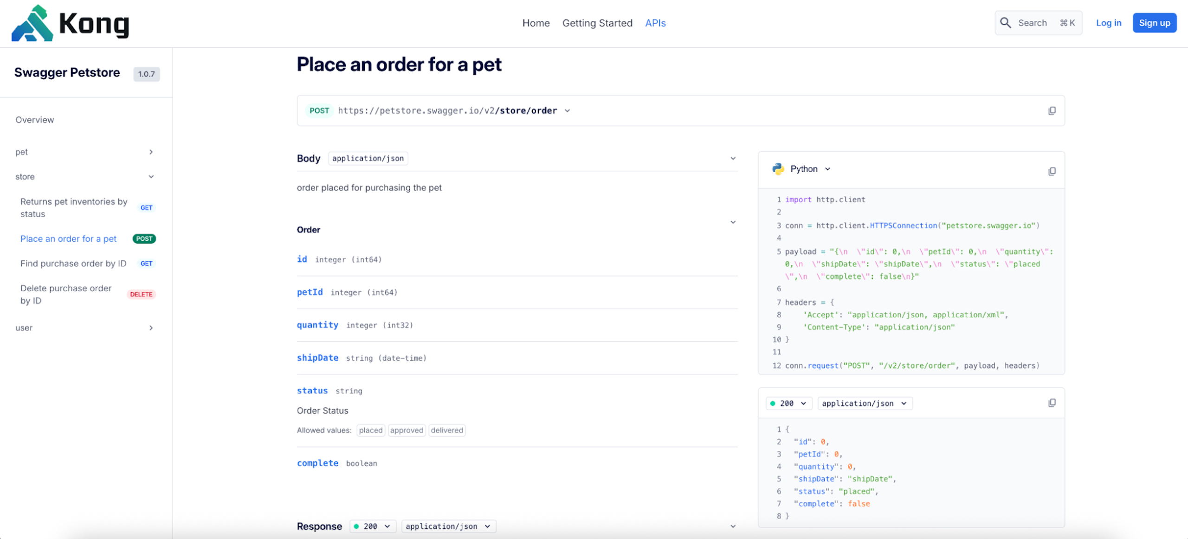Viewport: 1188px width, 539px height.
Task: Copy the Python code sample
Action: (x=1052, y=171)
